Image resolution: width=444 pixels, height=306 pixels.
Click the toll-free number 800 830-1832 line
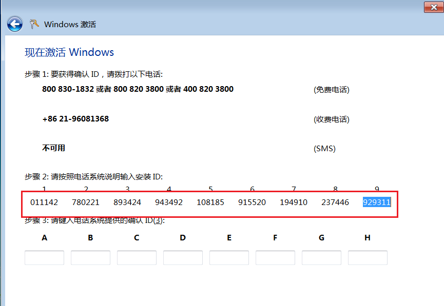coord(138,89)
